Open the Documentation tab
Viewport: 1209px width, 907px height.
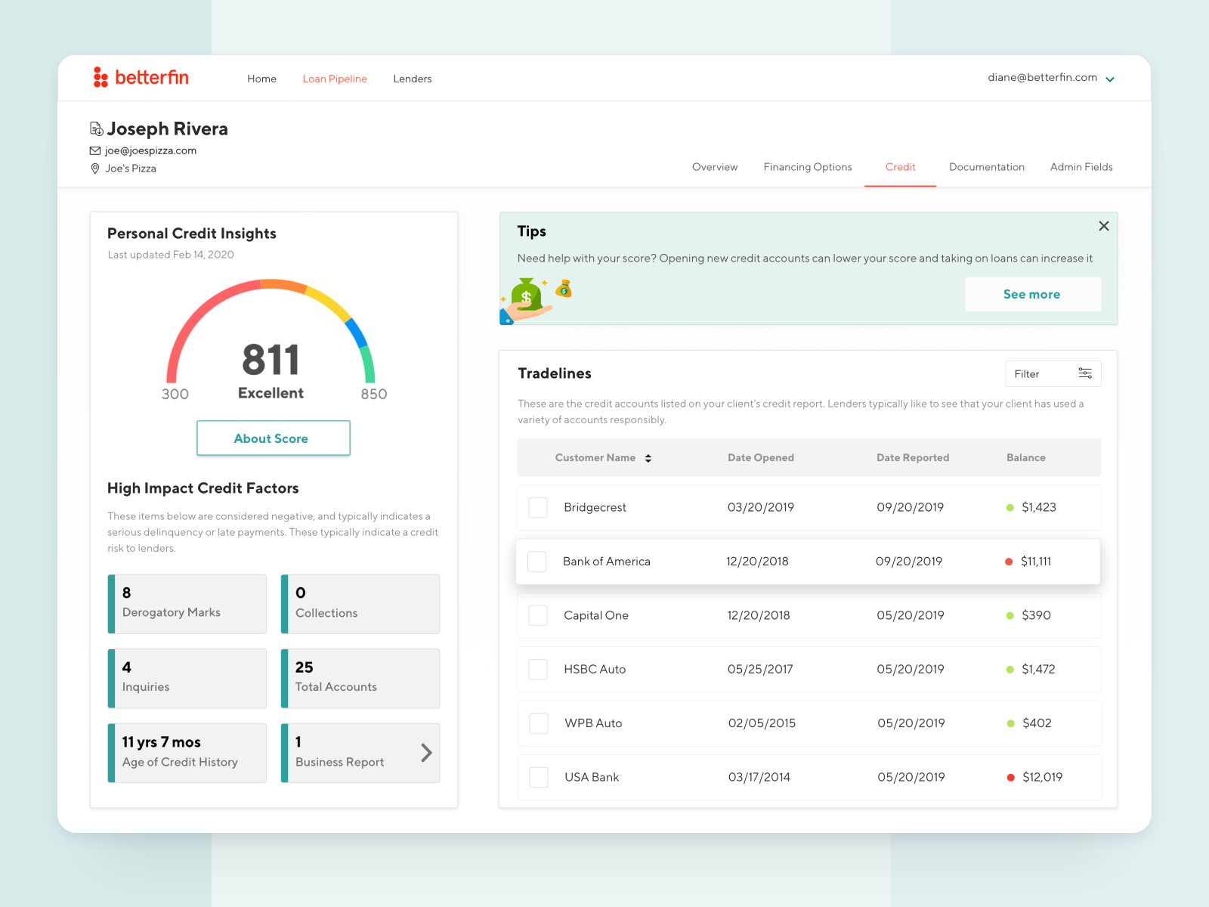pyautogui.click(x=987, y=167)
